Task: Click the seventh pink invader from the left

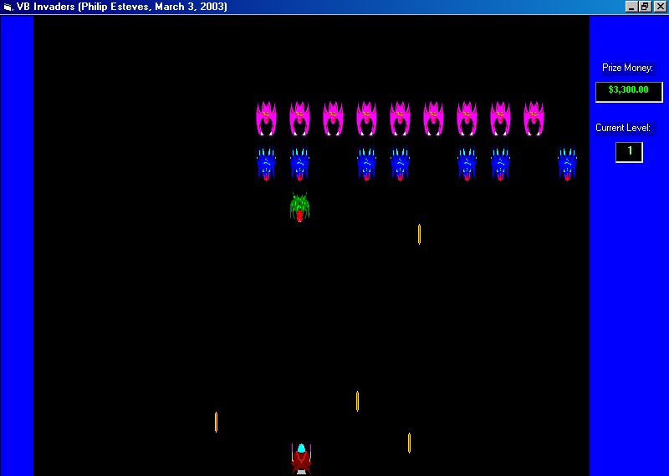Action: tap(467, 119)
